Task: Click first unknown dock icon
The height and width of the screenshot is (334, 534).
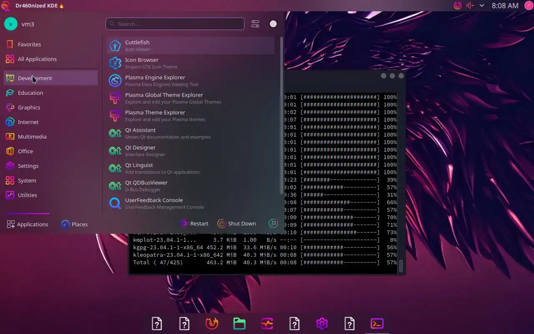Action: pyautogui.click(x=157, y=324)
